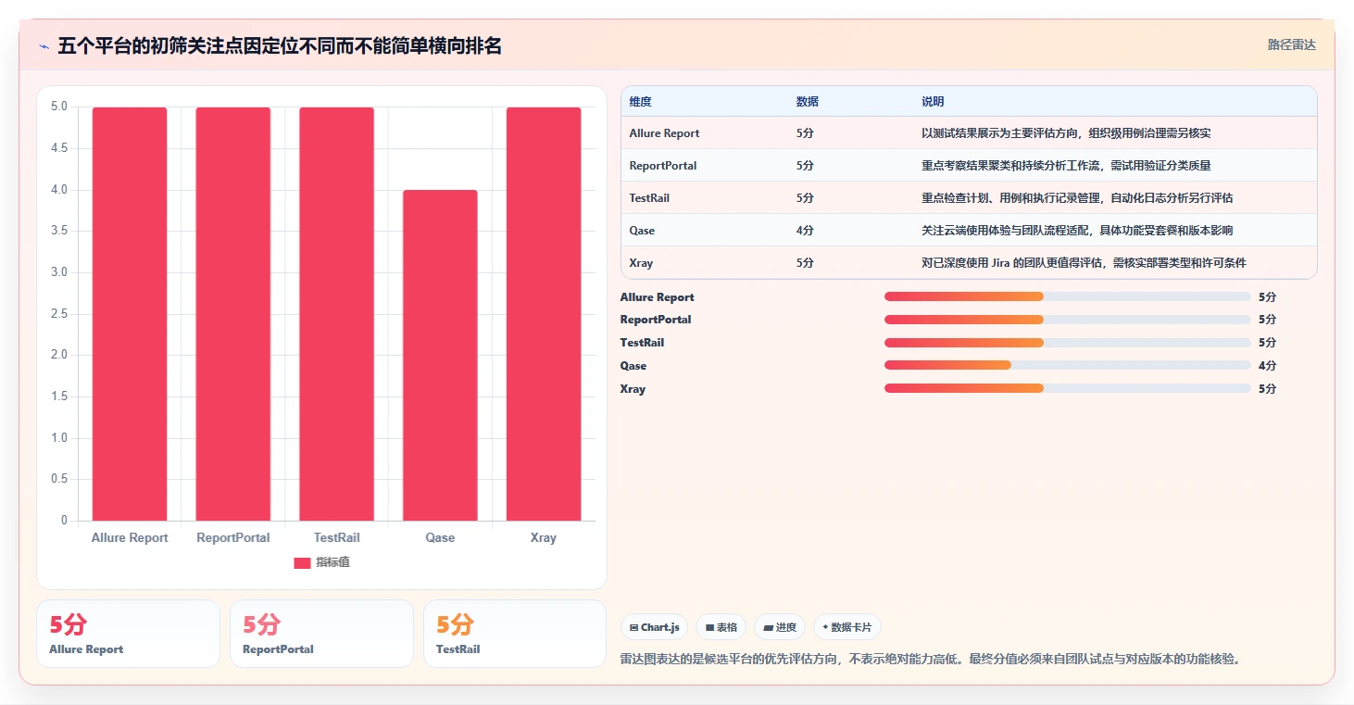The width and height of the screenshot is (1354, 705).
Task: Click Allure Report x-axis label
Action: (130, 538)
